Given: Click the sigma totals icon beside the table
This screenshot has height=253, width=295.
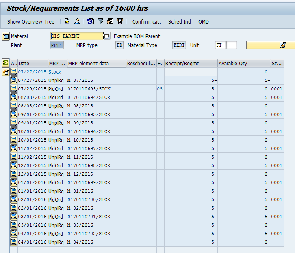Looking at the screenshot, I should [x=5, y=62].
